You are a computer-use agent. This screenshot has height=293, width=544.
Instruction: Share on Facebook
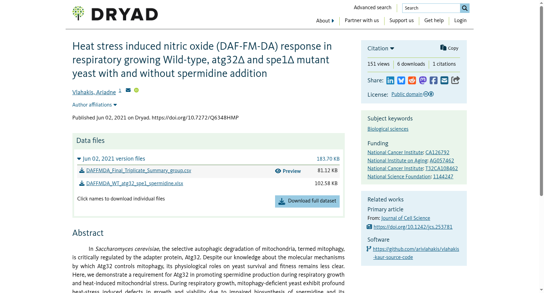(434, 80)
